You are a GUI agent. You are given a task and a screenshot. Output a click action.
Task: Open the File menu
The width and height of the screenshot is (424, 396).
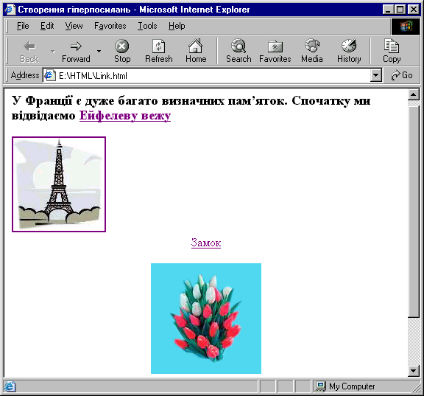23,26
